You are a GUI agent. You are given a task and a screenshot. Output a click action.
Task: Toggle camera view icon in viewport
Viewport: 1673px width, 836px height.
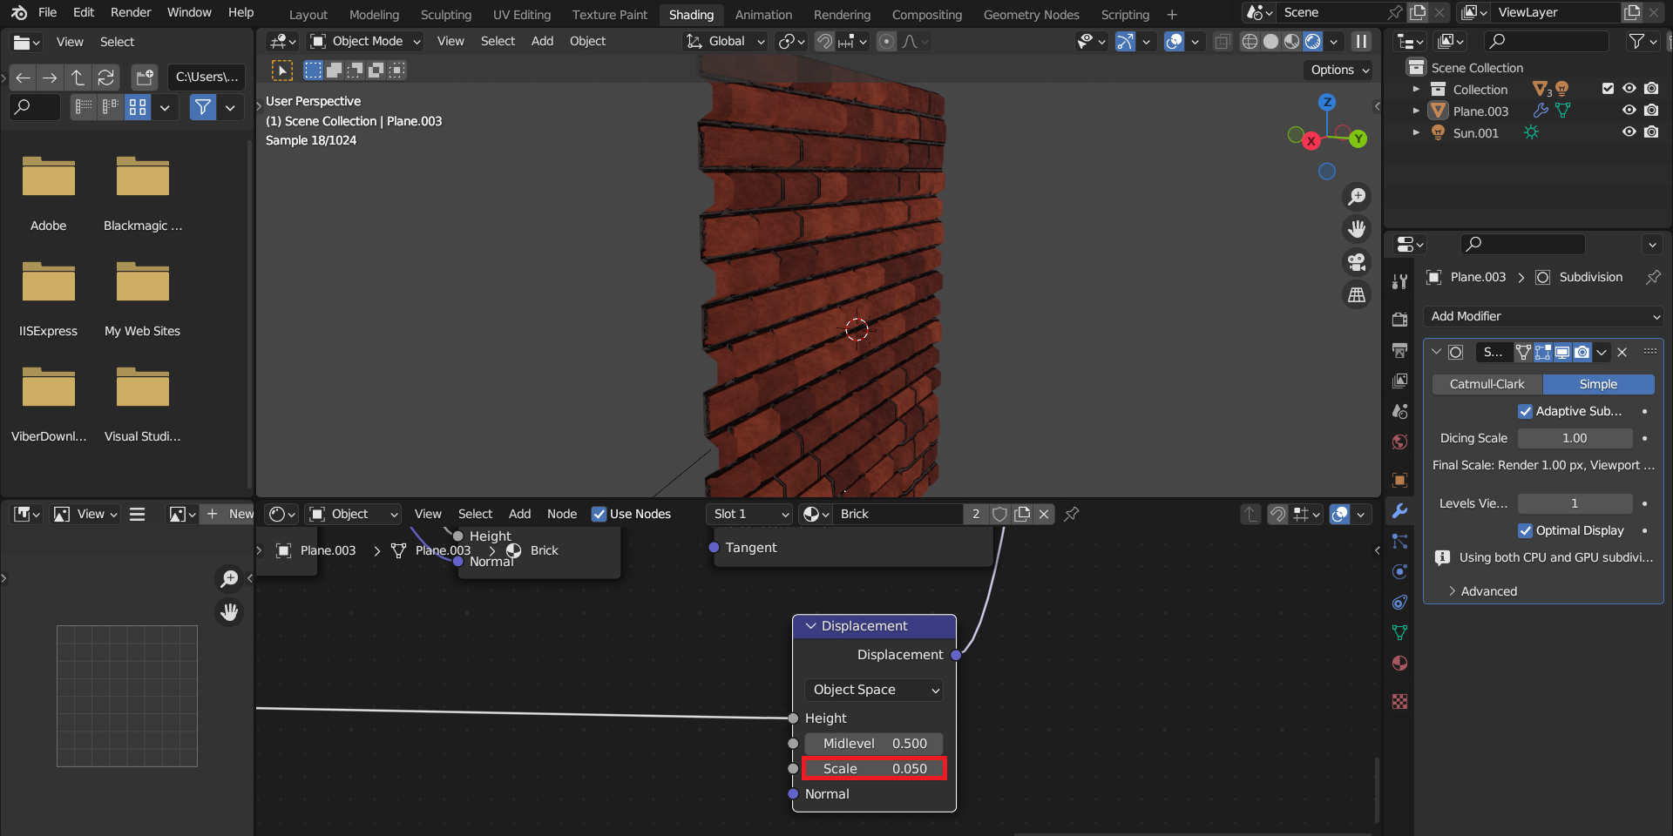pos(1357,262)
